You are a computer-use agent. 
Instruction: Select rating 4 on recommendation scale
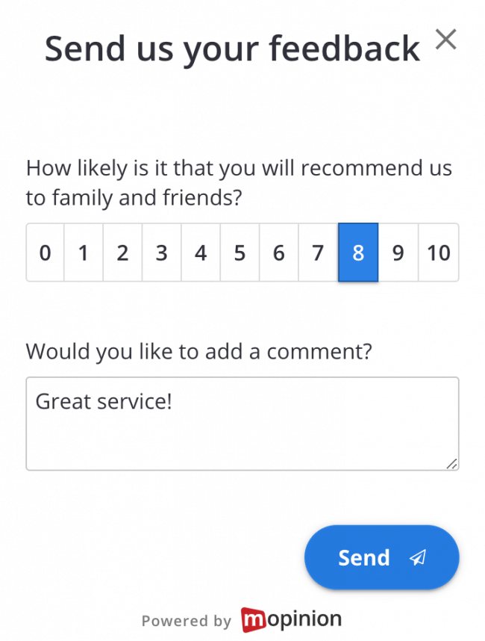tap(201, 253)
